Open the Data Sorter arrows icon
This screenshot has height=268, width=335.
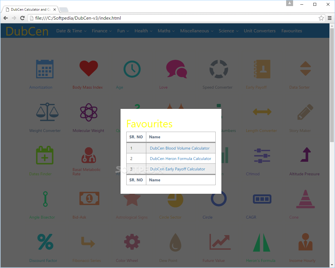click(306, 68)
